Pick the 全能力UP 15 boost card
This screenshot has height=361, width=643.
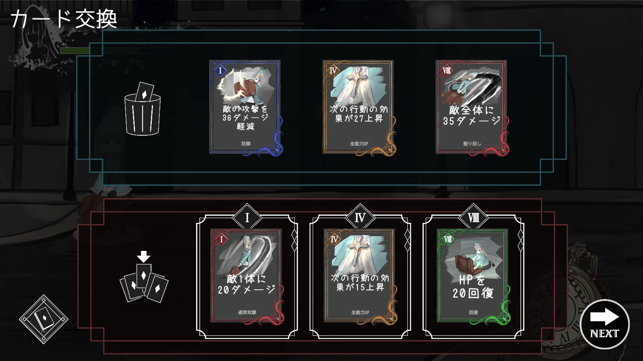tap(360, 276)
